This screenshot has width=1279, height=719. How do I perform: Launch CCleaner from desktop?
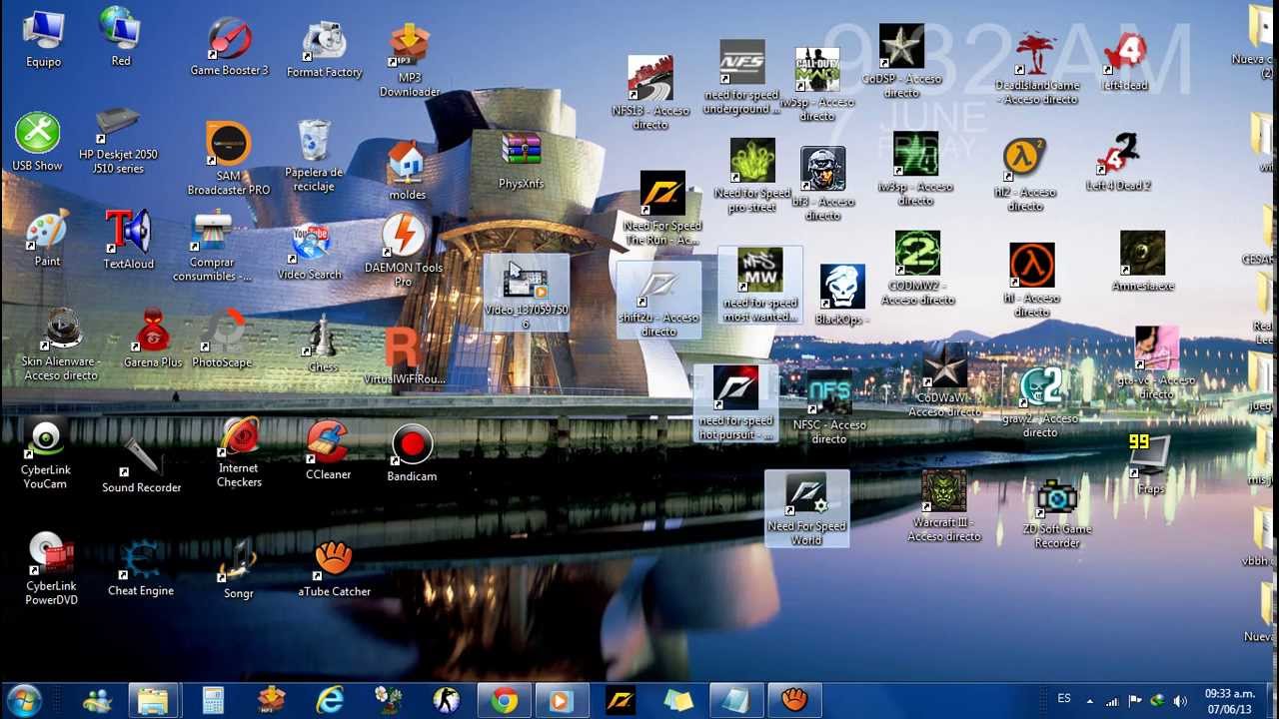[x=328, y=451]
